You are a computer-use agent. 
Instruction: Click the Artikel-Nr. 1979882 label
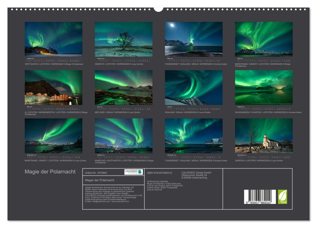click(97, 173)
